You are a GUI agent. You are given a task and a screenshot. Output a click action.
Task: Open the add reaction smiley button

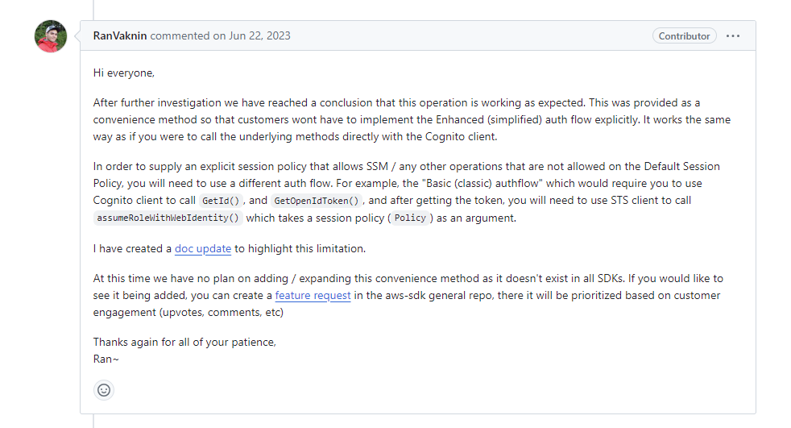click(x=104, y=390)
